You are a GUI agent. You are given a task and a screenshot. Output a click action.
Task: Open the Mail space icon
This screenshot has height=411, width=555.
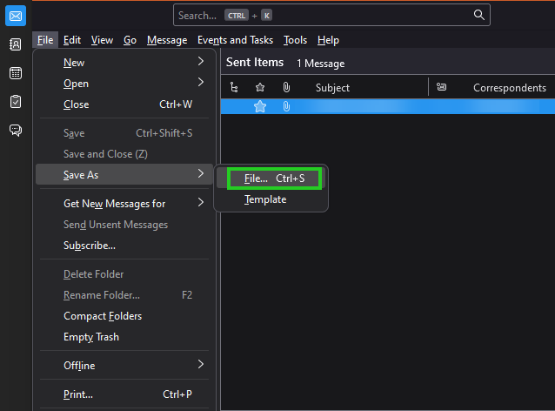coord(16,16)
